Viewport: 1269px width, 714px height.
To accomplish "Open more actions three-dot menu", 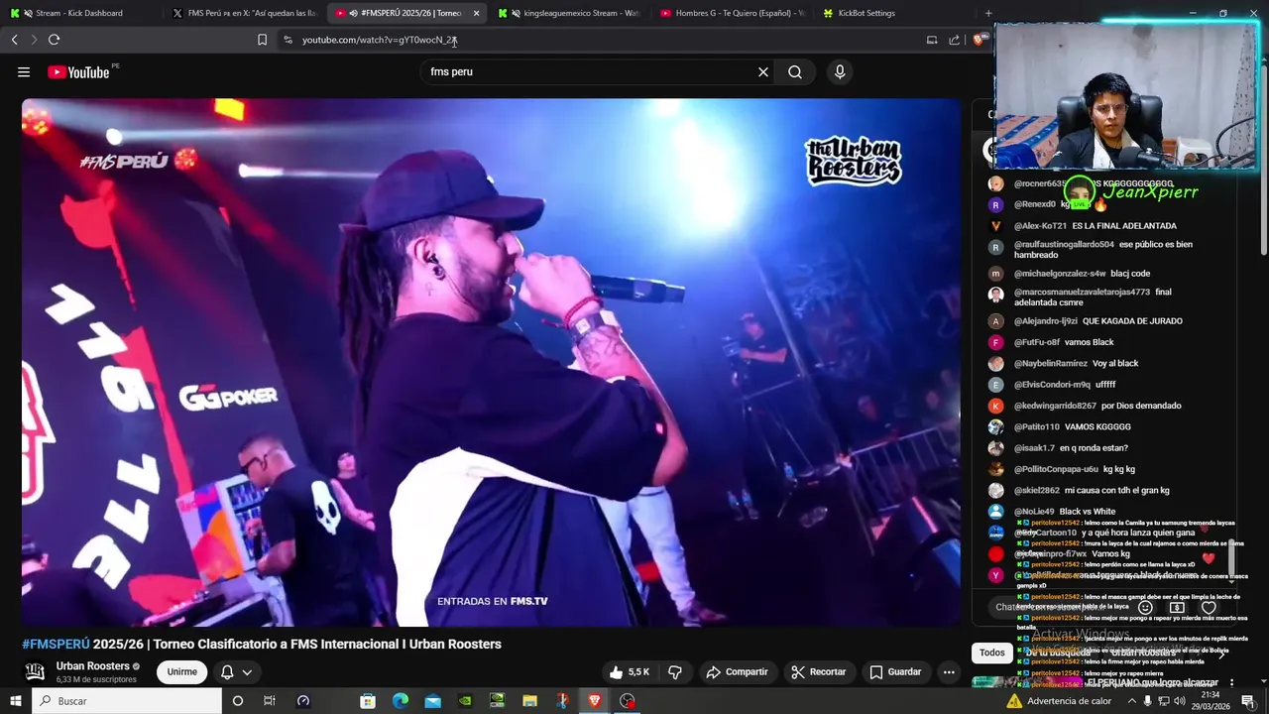I will coord(949,671).
